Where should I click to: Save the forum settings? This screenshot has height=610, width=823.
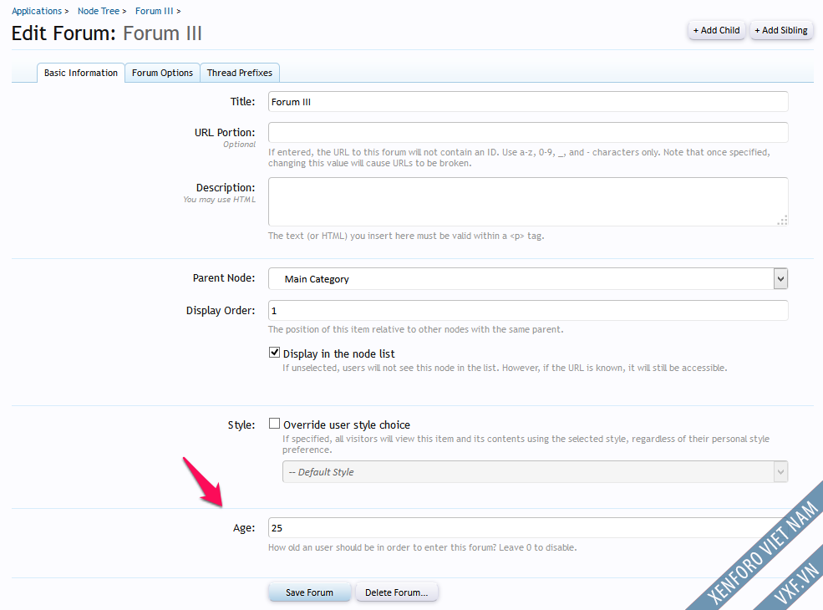click(x=310, y=592)
